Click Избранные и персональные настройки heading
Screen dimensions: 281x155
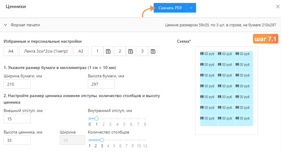pyautogui.click(x=43, y=41)
